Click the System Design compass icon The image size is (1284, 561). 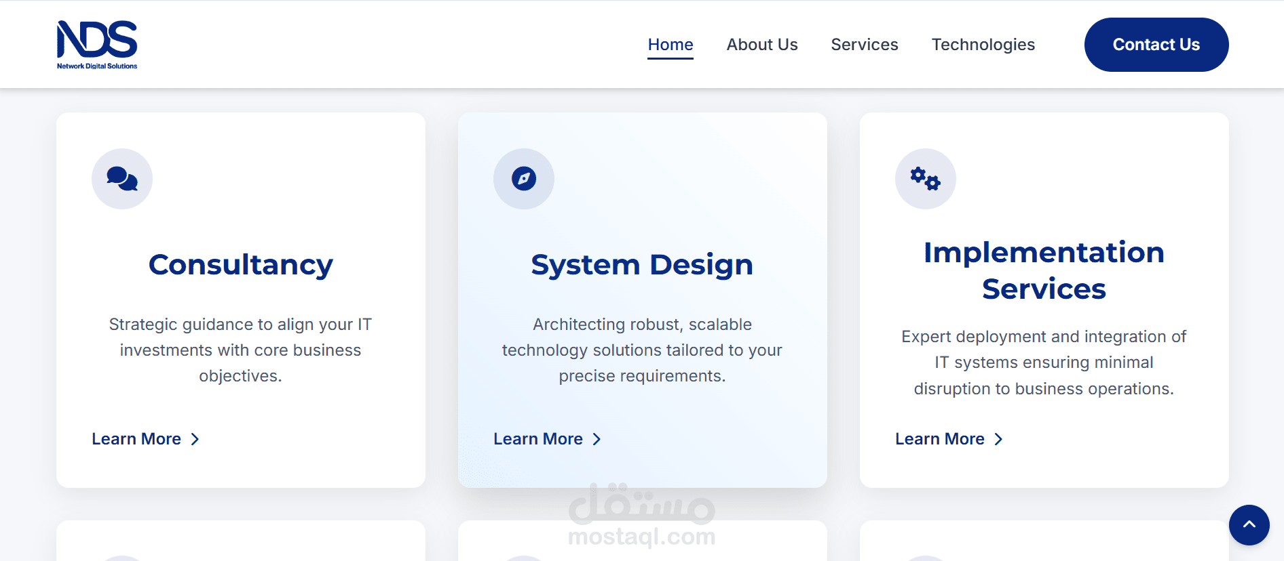524,179
